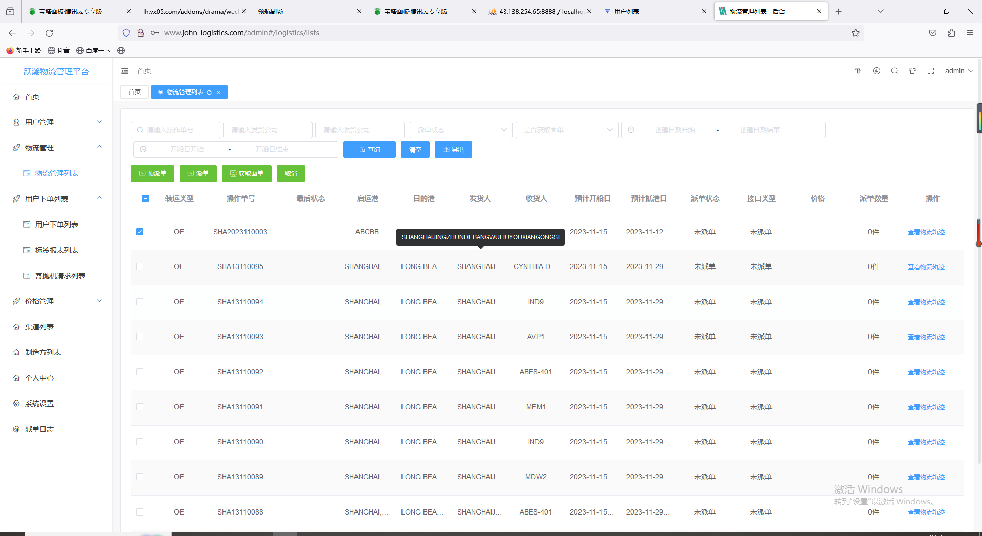Open the theme shirt icon
982x536 pixels.
pyautogui.click(x=912, y=71)
